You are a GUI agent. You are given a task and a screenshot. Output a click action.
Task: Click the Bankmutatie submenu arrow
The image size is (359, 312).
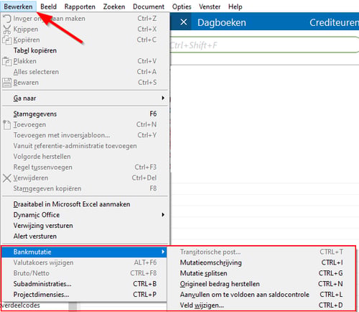pos(163,252)
